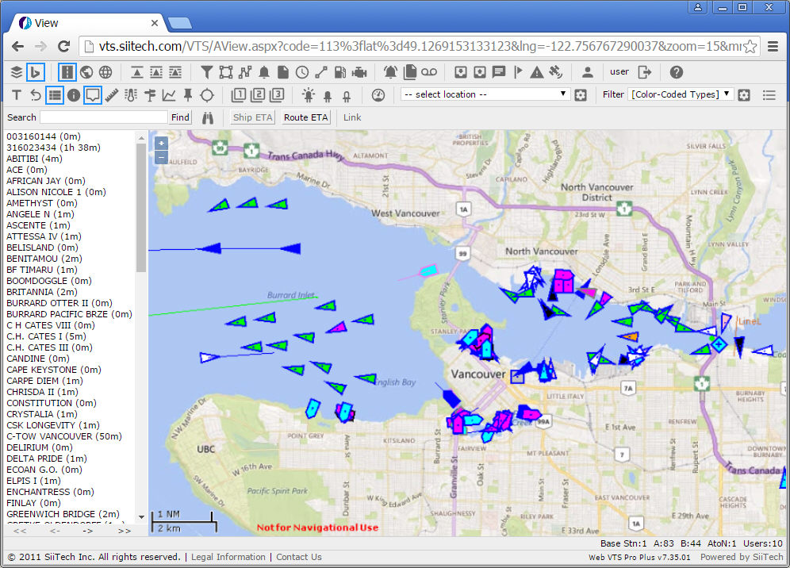Viewport: 790px width, 568px height.
Task: Open the Legal Information link
Action: [x=228, y=557]
